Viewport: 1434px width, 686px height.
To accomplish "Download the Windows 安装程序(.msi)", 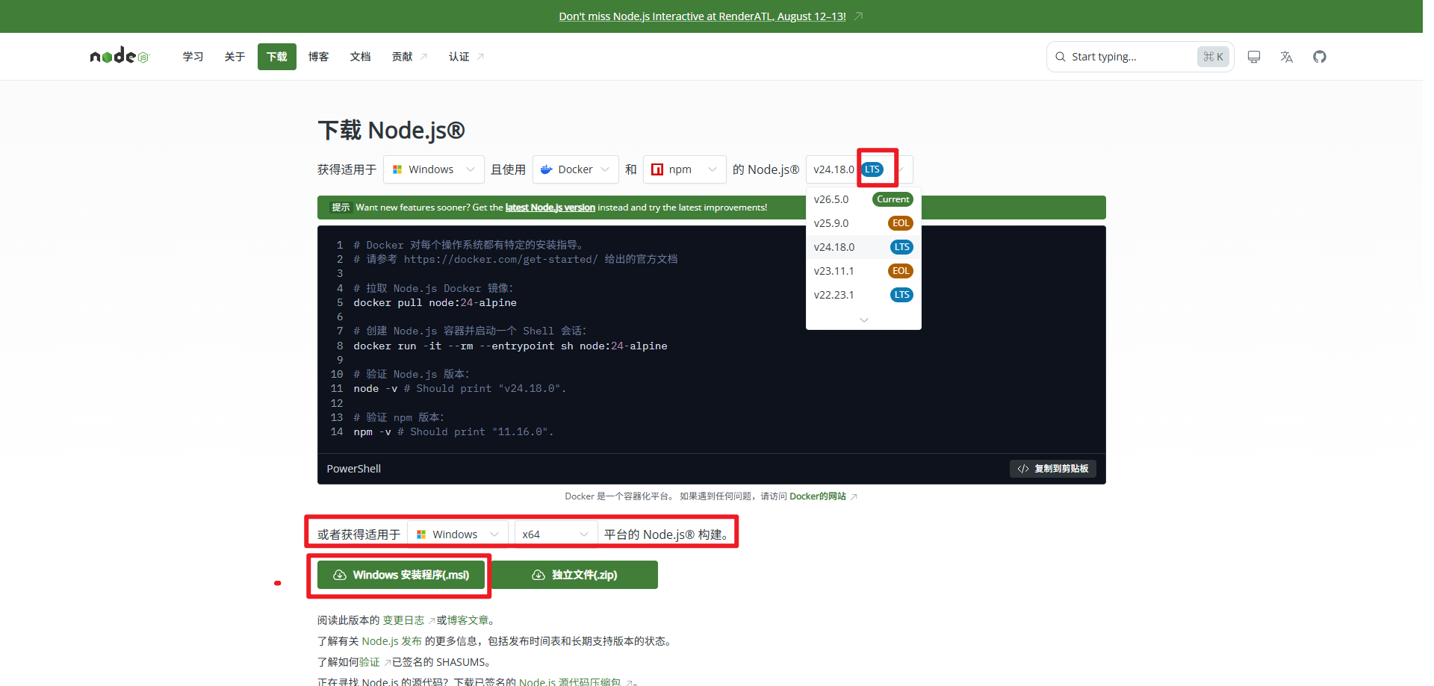I will pos(401,575).
